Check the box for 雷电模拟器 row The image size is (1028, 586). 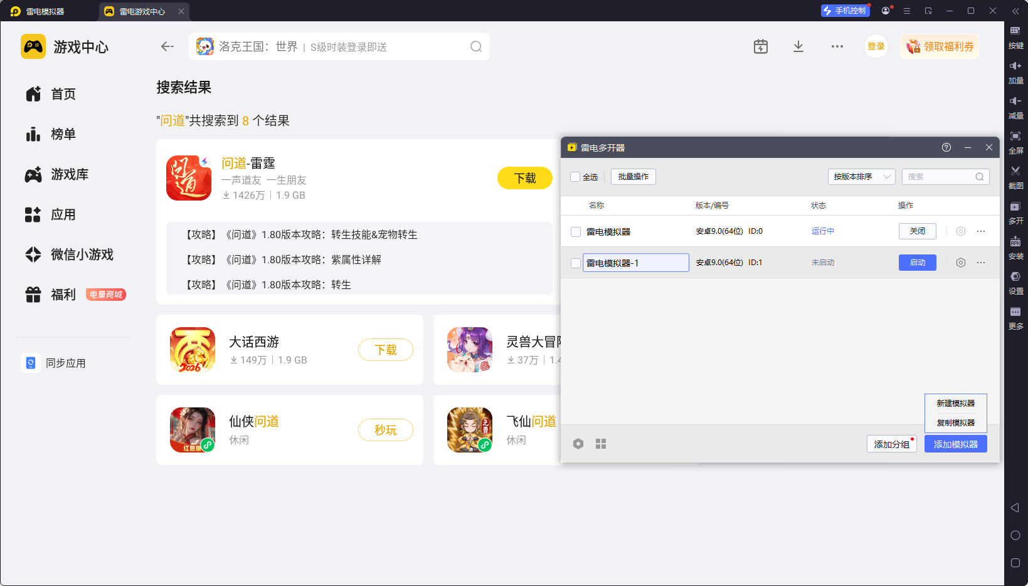(x=575, y=232)
